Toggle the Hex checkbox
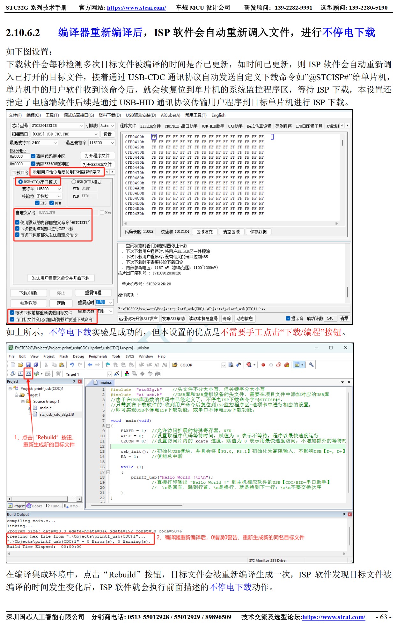This screenshot has width=397, height=625. pos(102,213)
